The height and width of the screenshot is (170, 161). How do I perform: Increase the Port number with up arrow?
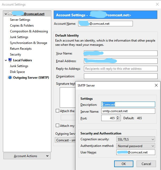pos(118,117)
